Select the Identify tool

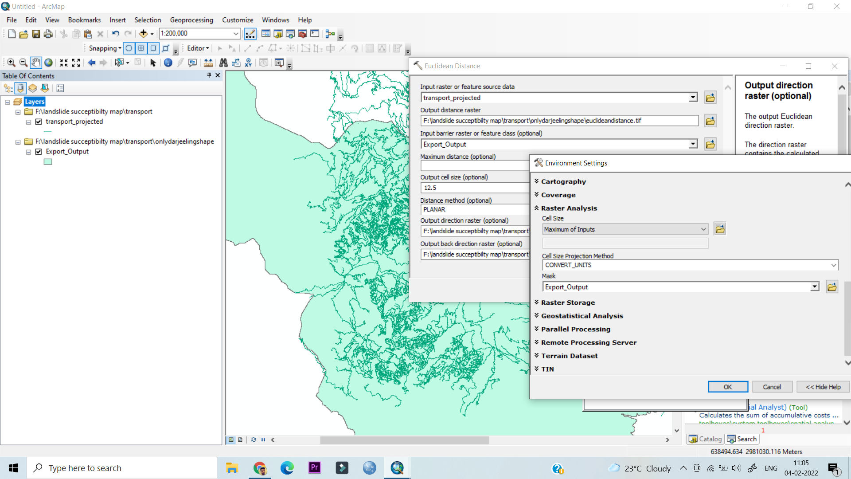[x=168, y=63]
